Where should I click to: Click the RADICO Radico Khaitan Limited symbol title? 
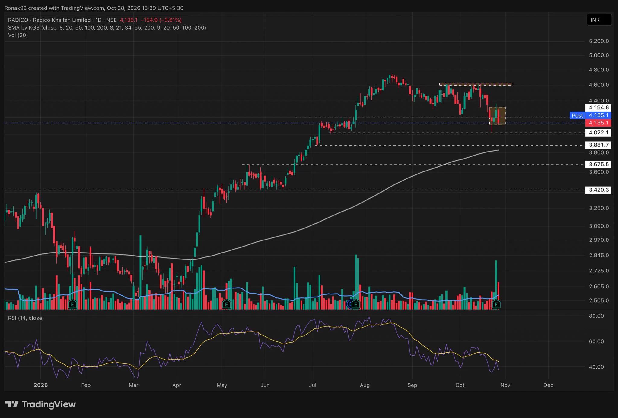click(x=62, y=20)
